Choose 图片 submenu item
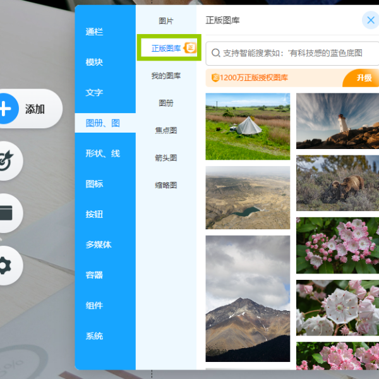Screen dimensions: 379x379 click(x=166, y=21)
